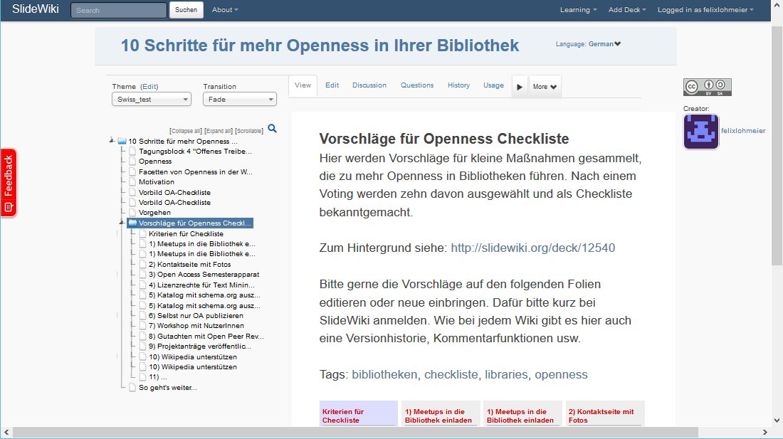
Task: Click the horizontal scrollbar right arrow
Action: 764,432
